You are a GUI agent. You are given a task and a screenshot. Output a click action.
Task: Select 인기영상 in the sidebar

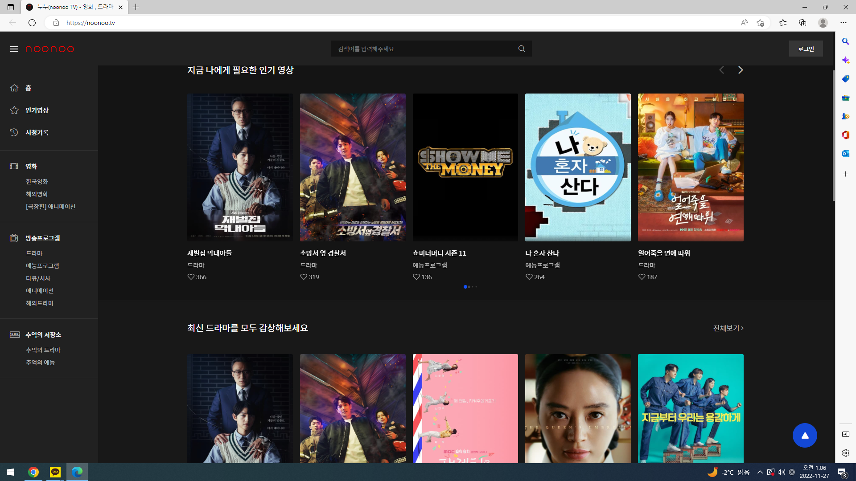pos(37,110)
